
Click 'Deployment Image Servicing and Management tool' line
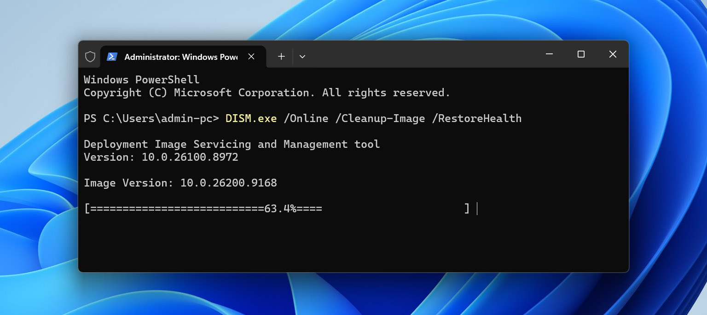tap(232, 144)
